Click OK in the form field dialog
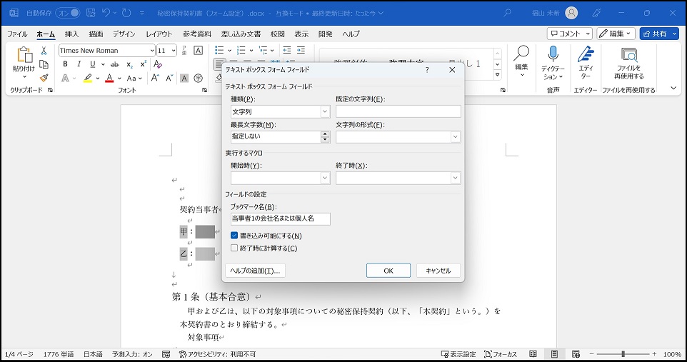This screenshot has width=687, height=362. coord(388,271)
